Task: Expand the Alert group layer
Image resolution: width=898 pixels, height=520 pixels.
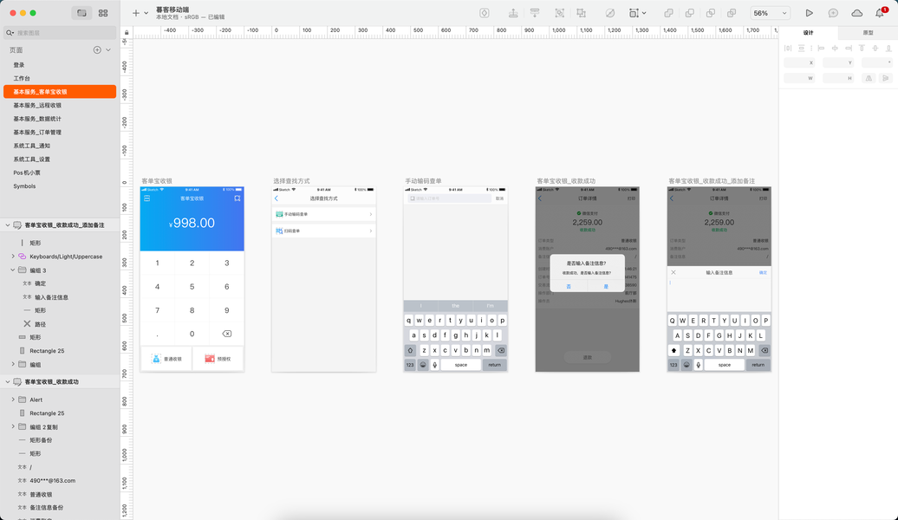Action: click(13, 400)
